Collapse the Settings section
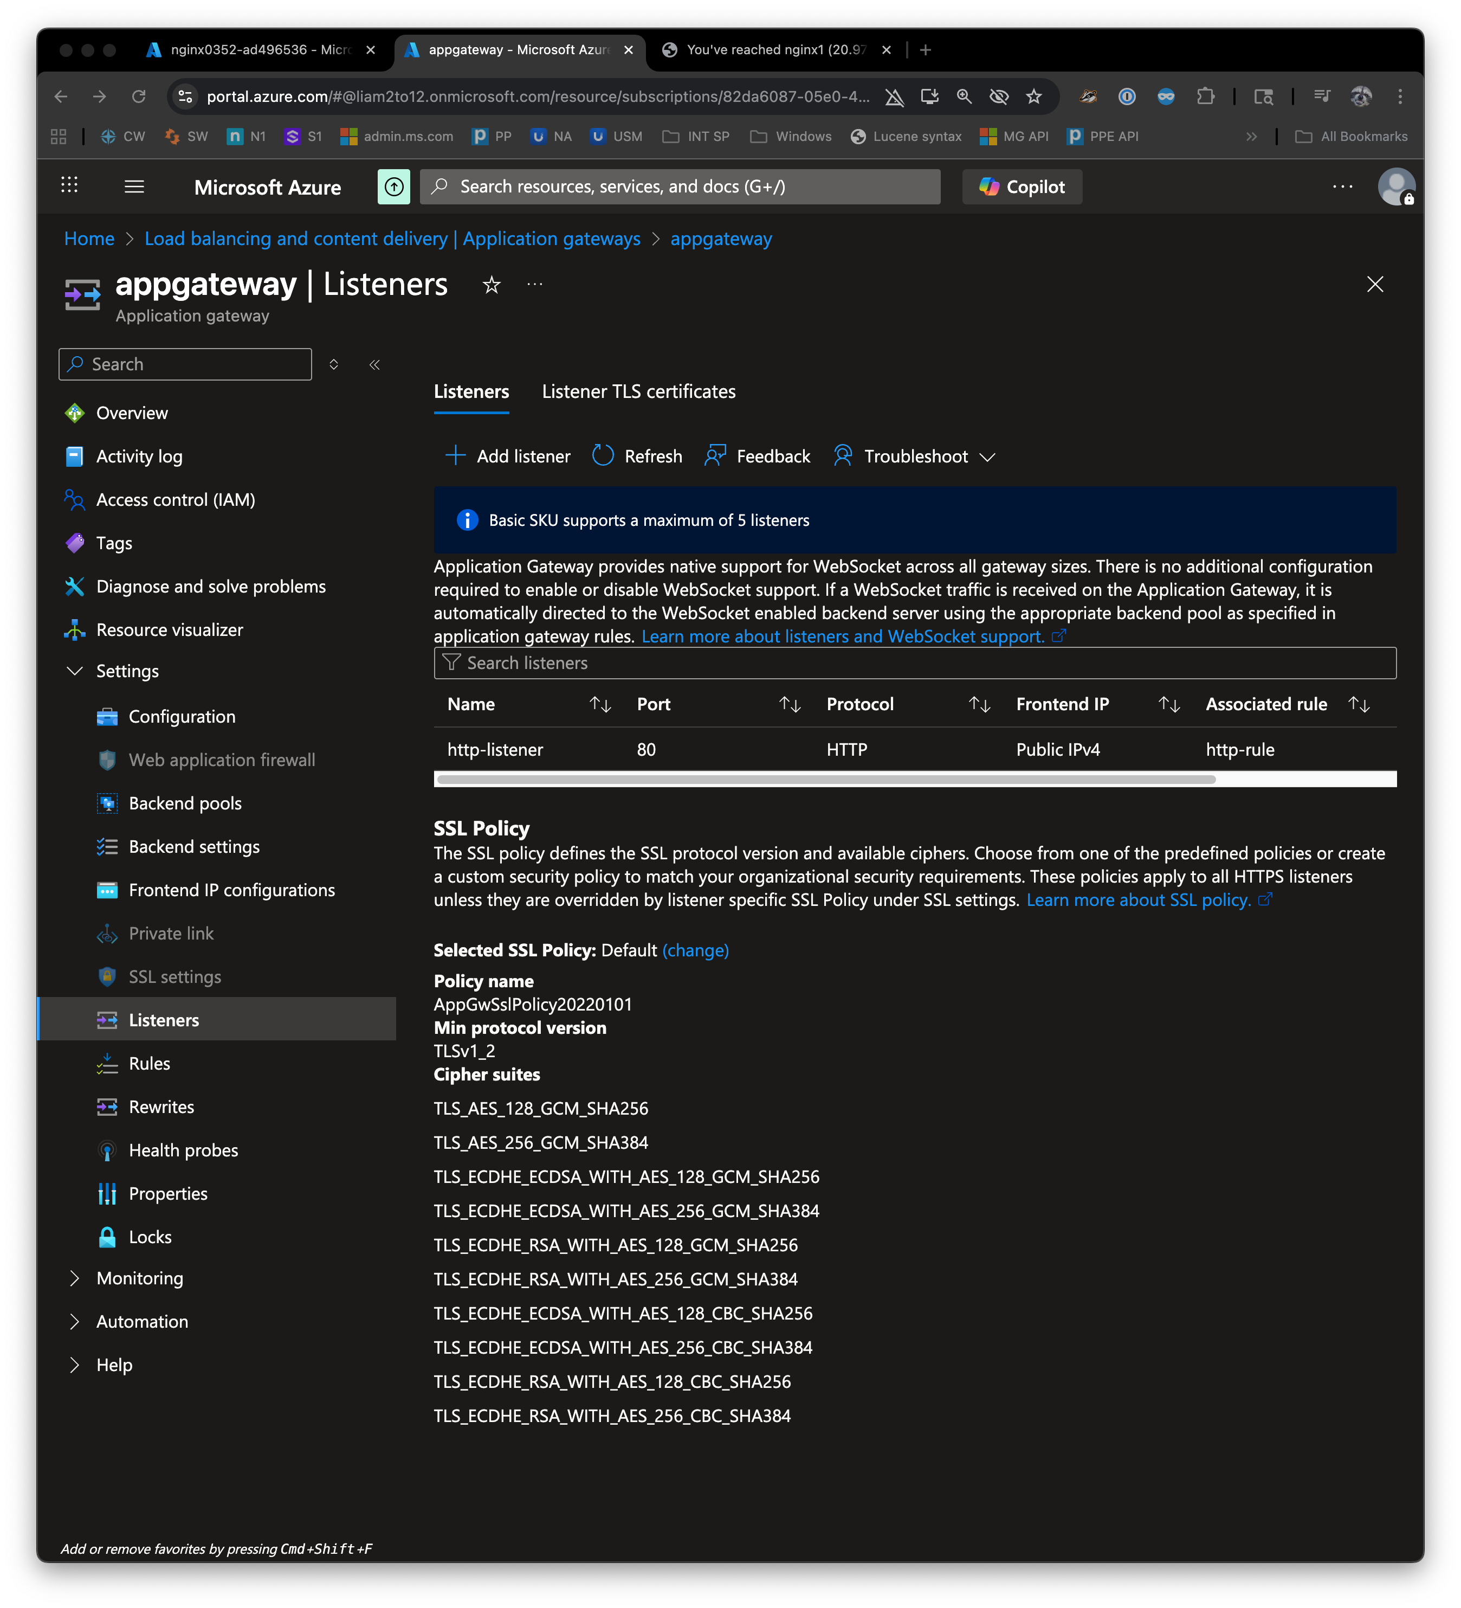 pyautogui.click(x=75, y=671)
